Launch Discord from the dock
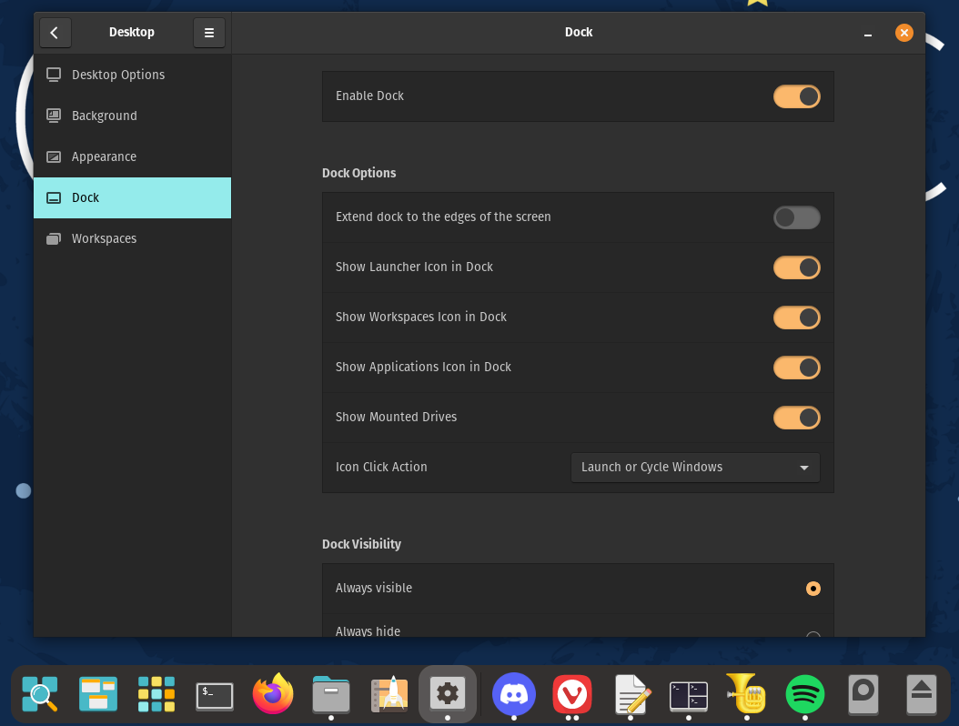 (x=513, y=693)
